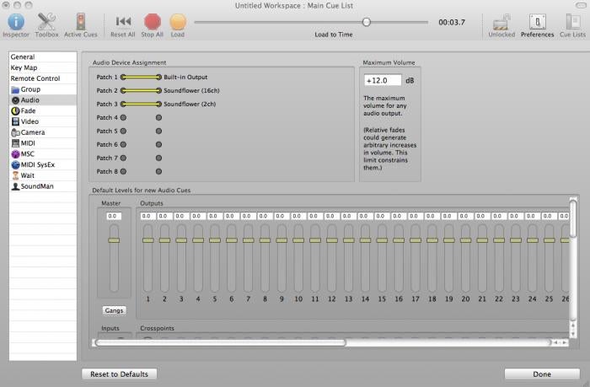Show Active Cues traffic light icon
Viewport: 590px width, 387px height.
tap(81, 22)
